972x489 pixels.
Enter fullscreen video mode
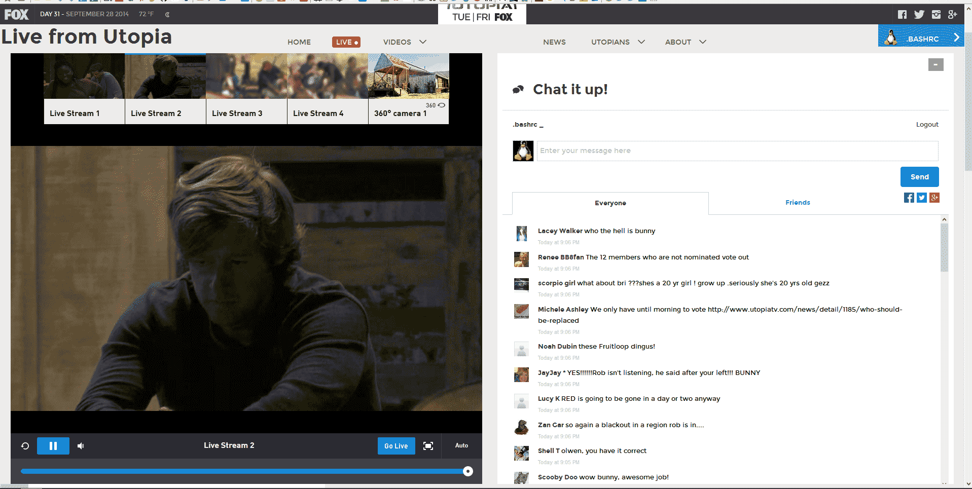[428, 446]
